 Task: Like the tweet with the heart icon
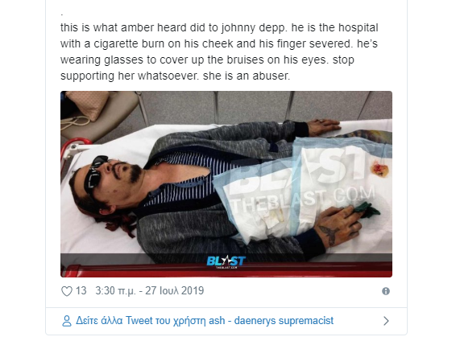coord(67,291)
